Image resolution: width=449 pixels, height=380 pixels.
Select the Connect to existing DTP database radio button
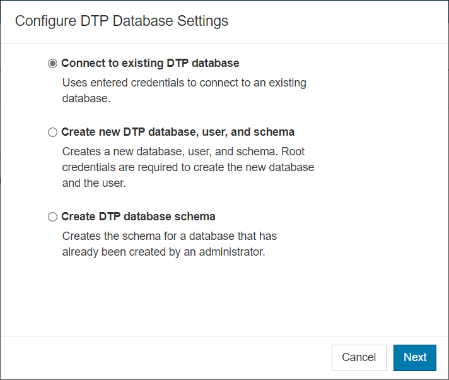point(52,63)
